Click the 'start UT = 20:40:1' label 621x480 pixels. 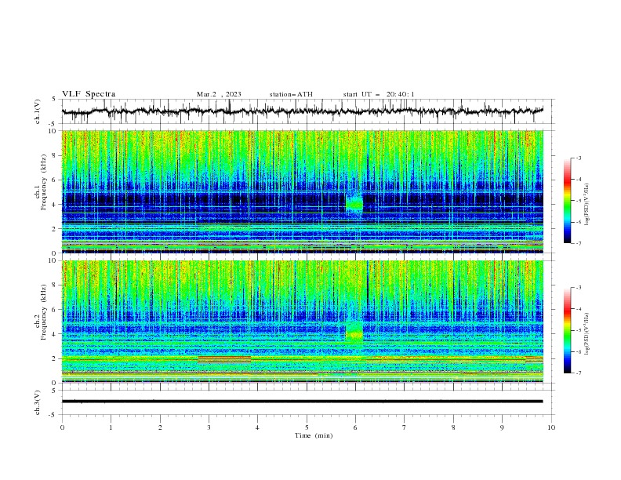(379, 94)
